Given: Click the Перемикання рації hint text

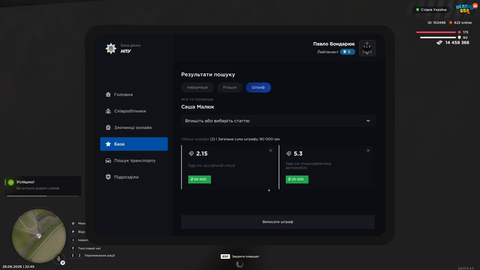Looking at the screenshot, I should point(100,255).
